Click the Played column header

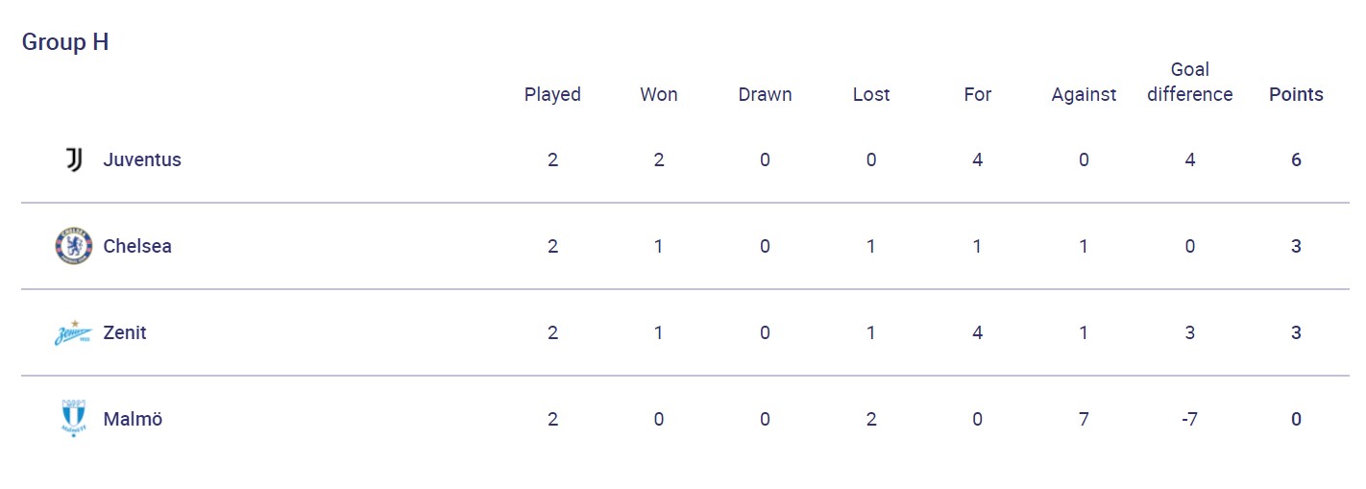pyautogui.click(x=552, y=94)
